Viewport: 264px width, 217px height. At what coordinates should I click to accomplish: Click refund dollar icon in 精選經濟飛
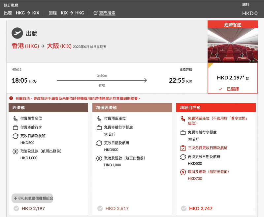click(99, 158)
